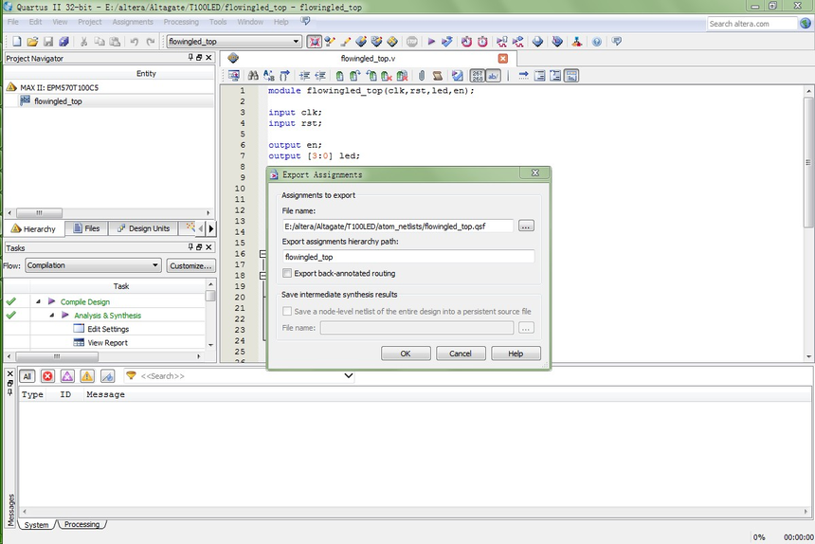Click Help in Export Assignments dialog
The height and width of the screenshot is (544, 815).
pos(516,354)
